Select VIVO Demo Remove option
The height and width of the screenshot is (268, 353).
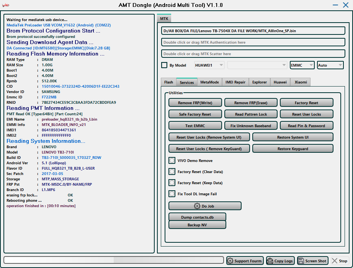(172, 161)
